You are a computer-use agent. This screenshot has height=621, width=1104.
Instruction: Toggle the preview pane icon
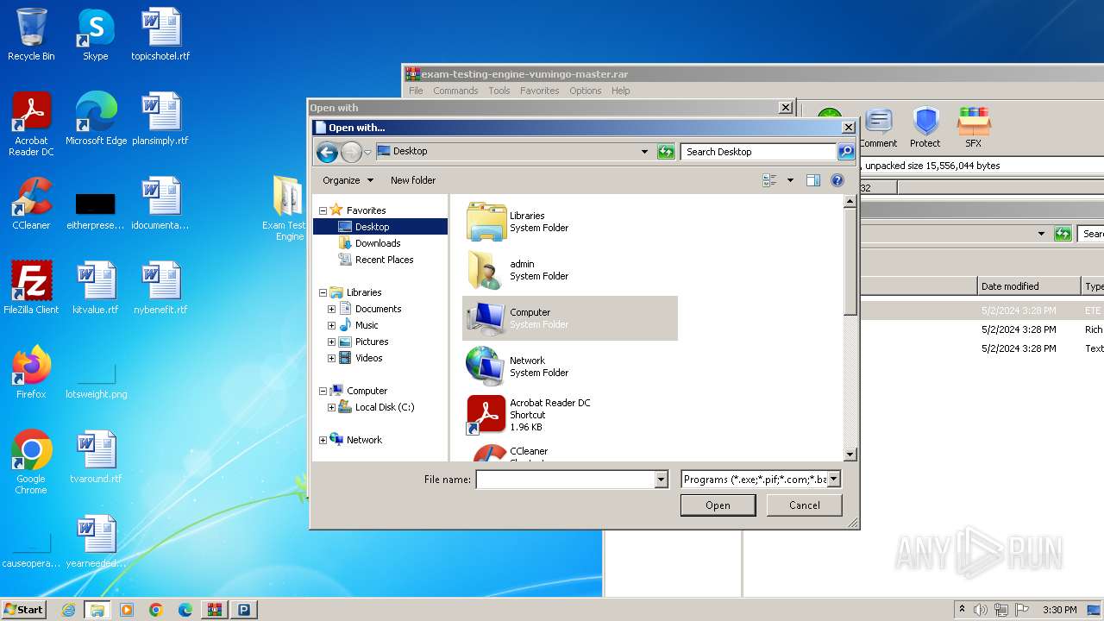[x=812, y=180]
